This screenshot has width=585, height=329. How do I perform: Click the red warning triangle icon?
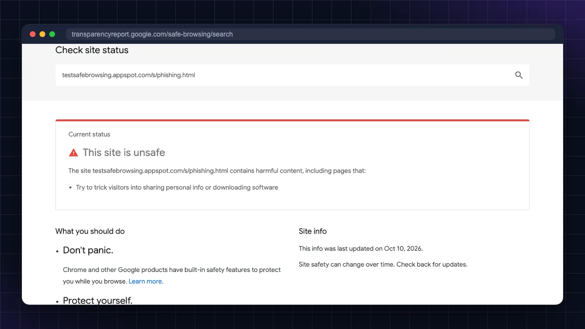pos(74,153)
